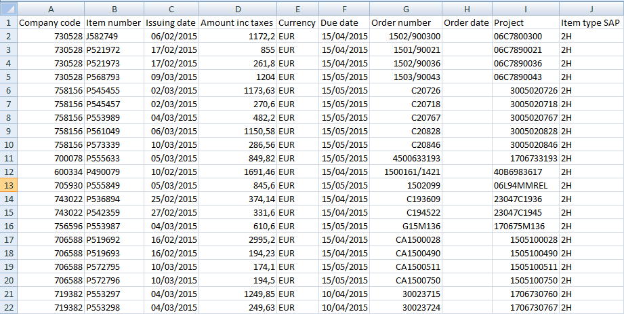Click the Select All corner button

click(x=8, y=8)
